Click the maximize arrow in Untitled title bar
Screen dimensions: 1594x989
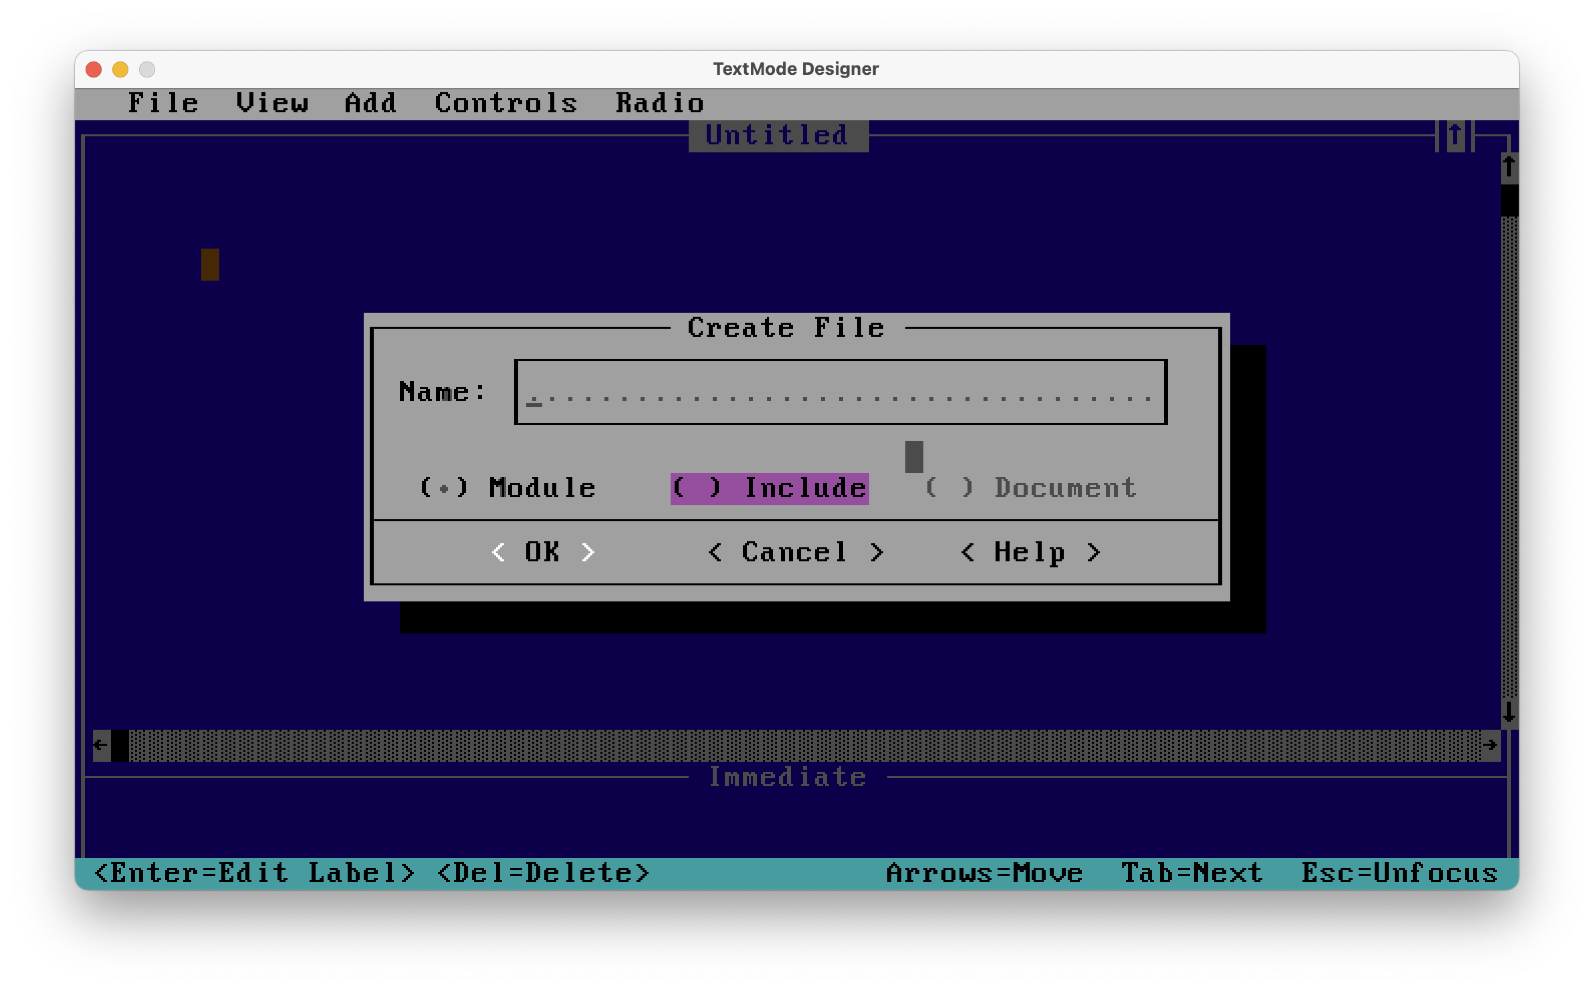click(x=1455, y=136)
